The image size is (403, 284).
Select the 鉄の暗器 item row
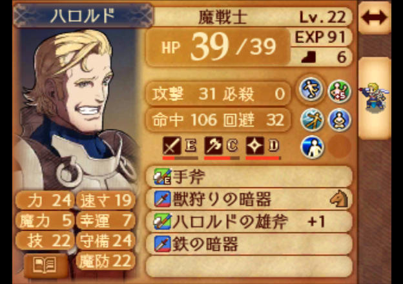[x=249, y=244]
